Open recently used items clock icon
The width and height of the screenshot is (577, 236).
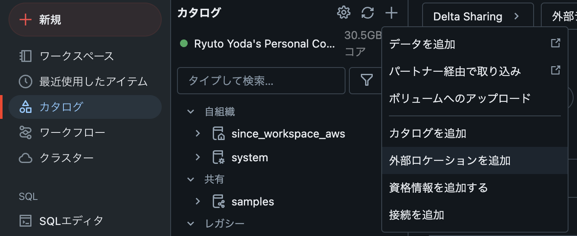(x=26, y=81)
